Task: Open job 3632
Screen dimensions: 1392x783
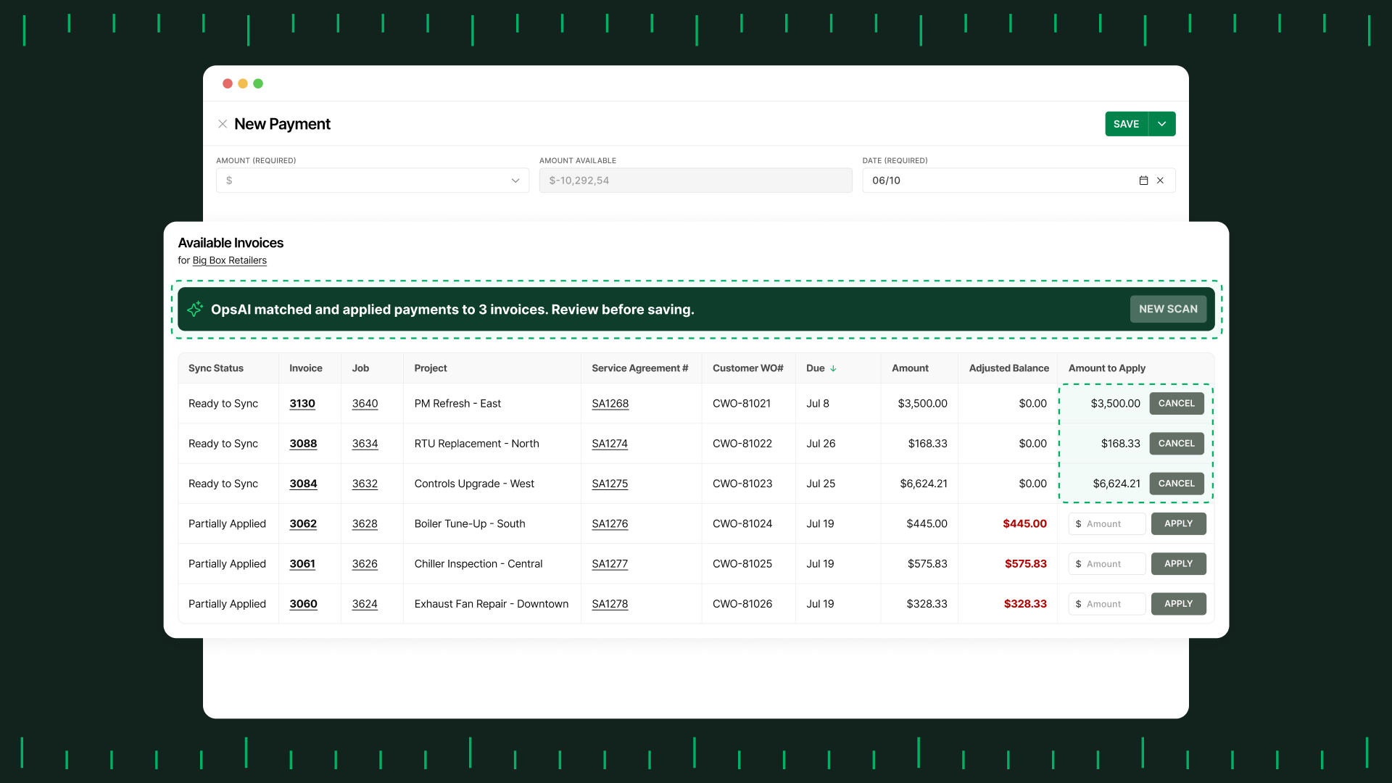Action: click(x=365, y=484)
